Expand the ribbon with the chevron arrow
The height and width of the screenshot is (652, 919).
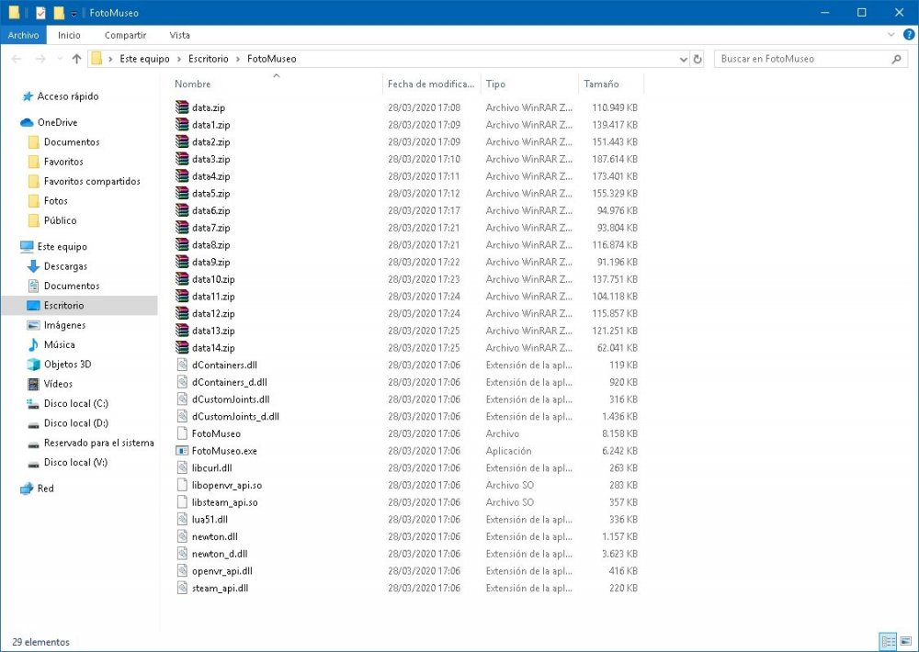(891, 35)
